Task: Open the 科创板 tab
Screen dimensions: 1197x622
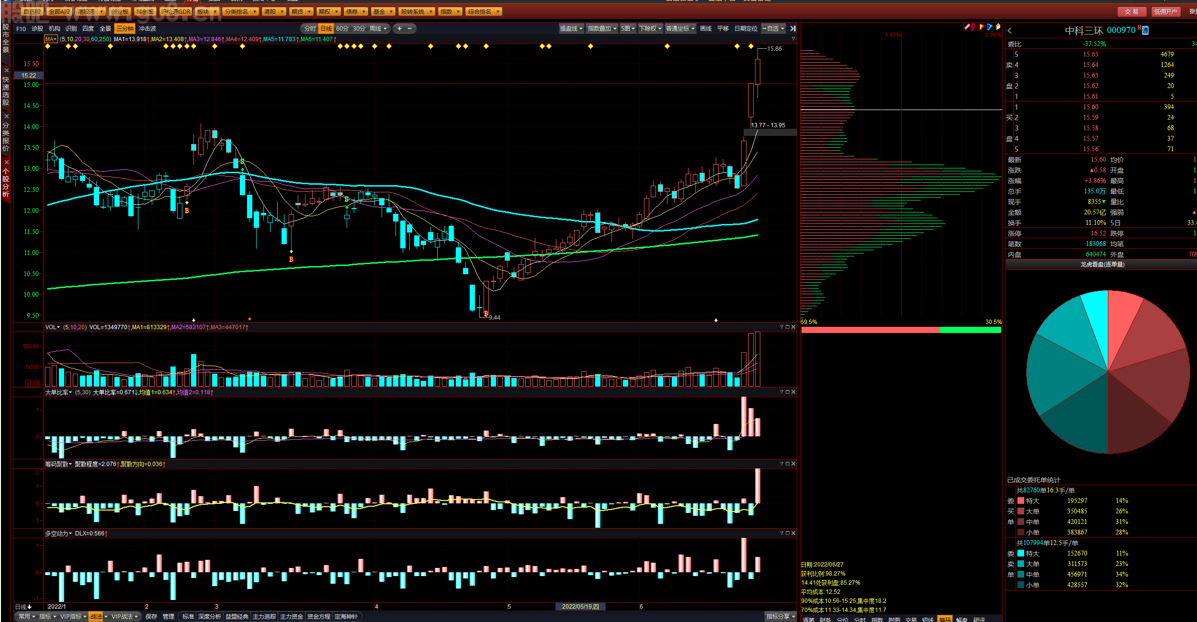Action: click(145, 11)
